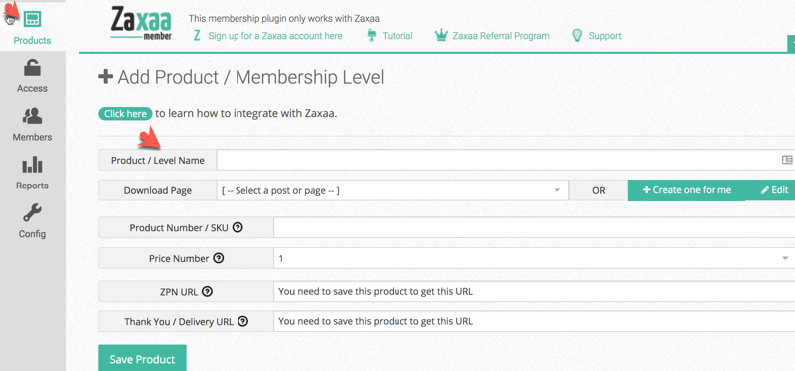Sign up for a Zaxaa account here
The width and height of the screenshot is (795, 371).
tap(275, 36)
